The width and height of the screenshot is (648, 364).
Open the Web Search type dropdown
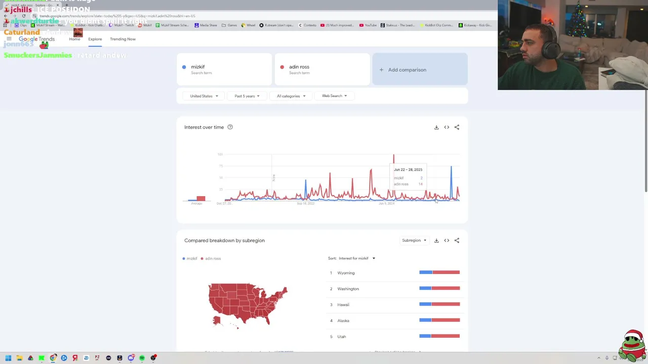(334, 96)
